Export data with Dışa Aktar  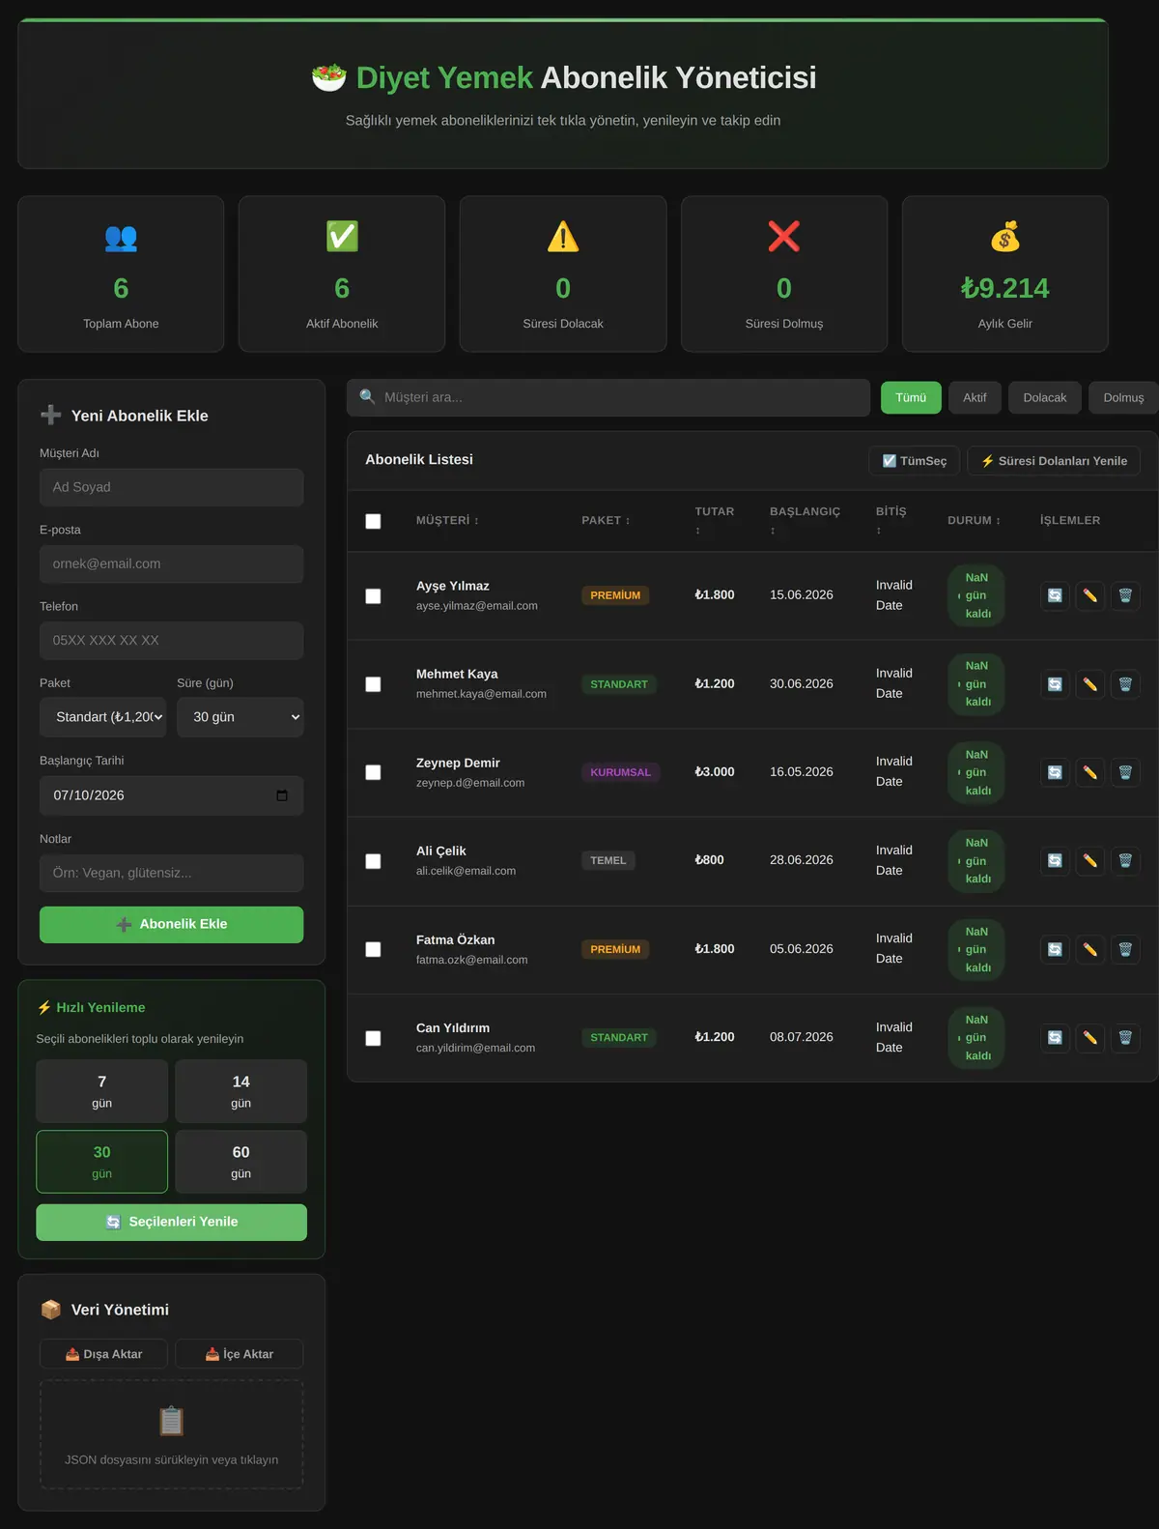(x=103, y=1354)
